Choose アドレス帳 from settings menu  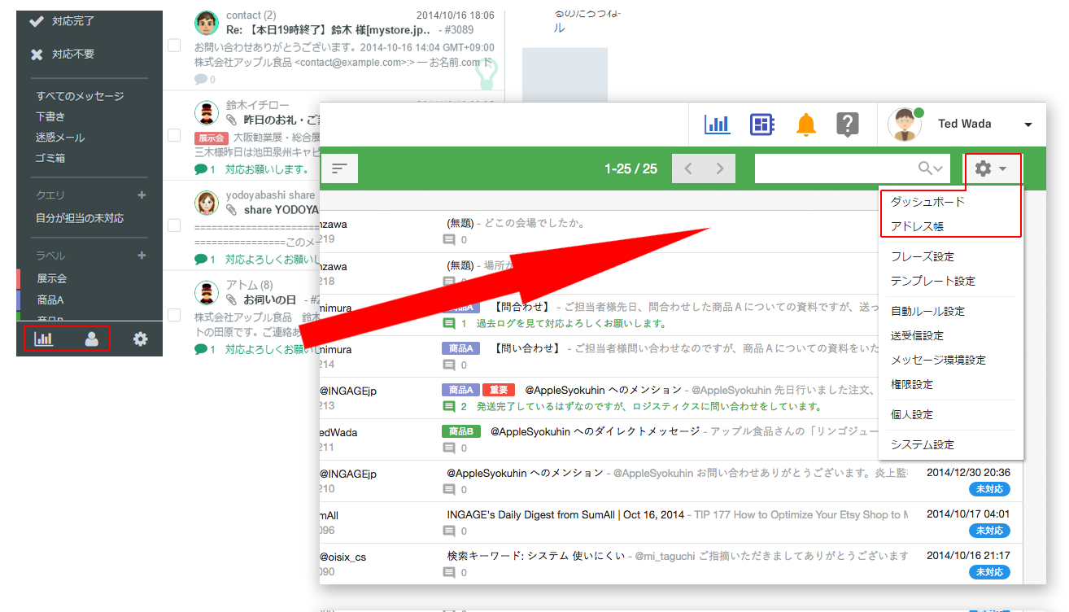[x=917, y=226]
